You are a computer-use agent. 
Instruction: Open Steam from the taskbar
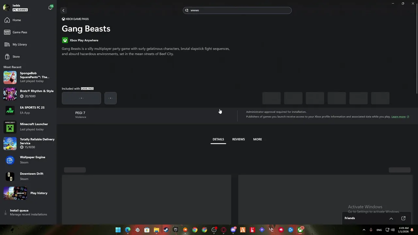[x=166, y=230]
